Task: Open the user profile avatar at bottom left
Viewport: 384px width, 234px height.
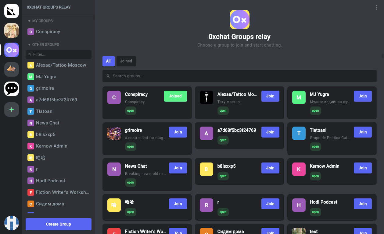Action: click(12, 223)
